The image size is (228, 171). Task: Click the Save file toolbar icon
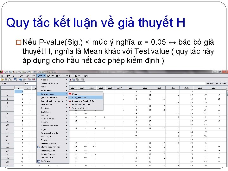click(6, 79)
